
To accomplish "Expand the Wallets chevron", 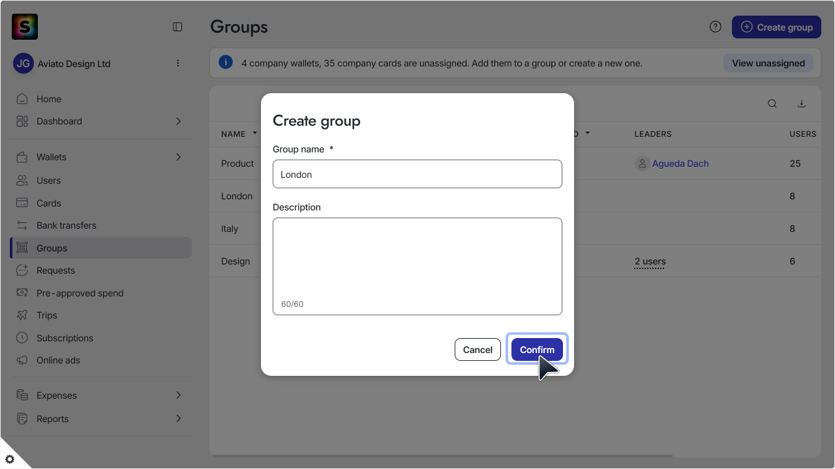I will [178, 157].
